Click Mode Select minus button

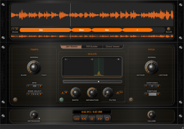point(29,94)
